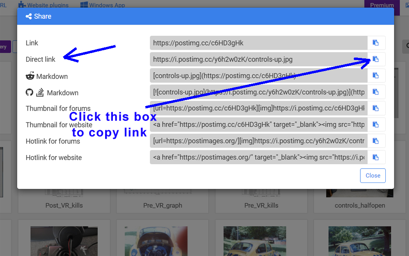Focus the Hotlink for website code field
This screenshot has height=256, width=409.
(x=259, y=157)
